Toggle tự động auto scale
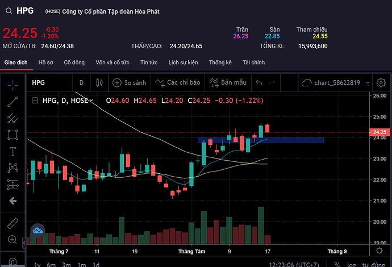This screenshot has width=392, height=267. 373,265
